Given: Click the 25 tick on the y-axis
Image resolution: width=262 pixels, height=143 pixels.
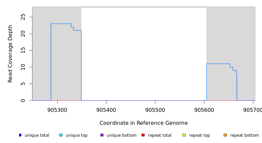Looking at the screenshot, I should [x=22, y=17].
